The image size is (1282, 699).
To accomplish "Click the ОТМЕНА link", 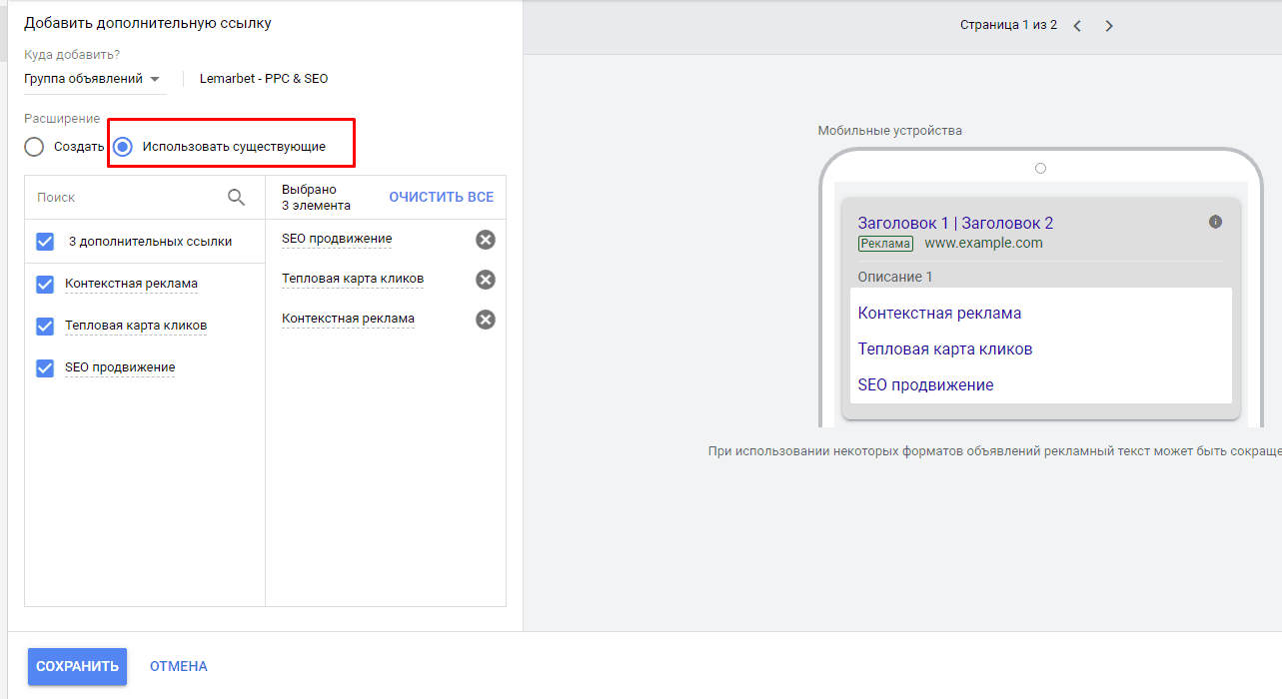I will (x=178, y=666).
